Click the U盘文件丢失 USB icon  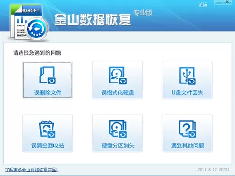click(187, 76)
